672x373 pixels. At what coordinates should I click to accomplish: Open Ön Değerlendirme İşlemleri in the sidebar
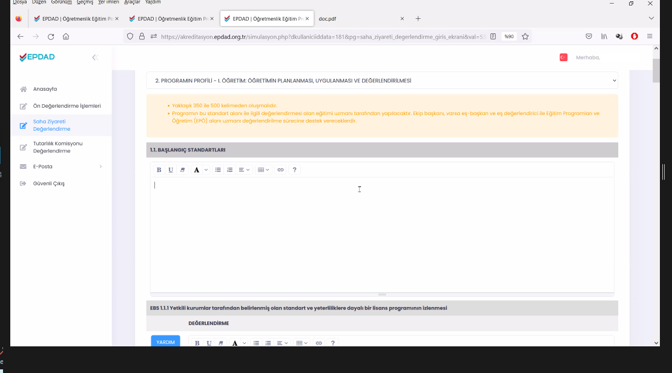pyautogui.click(x=67, y=106)
